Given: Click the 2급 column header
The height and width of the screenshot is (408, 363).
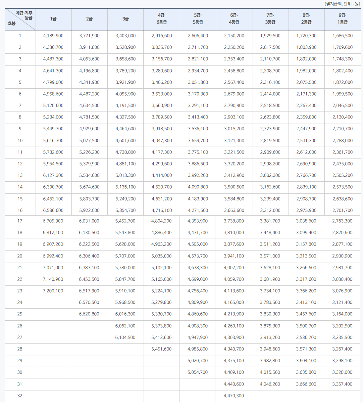Looking at the screenshot, I should click(x=89, y=19).
